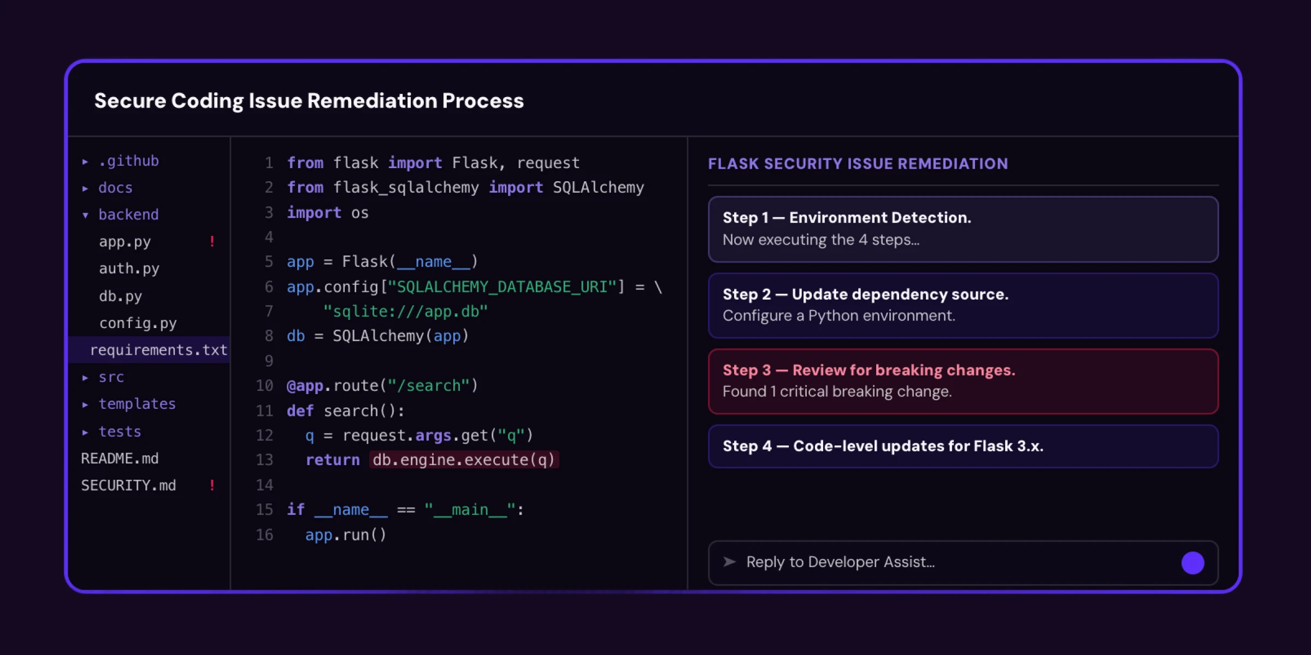The width and height of the screenshot is (1311, 655).
Task: Open config.py in the file tree
Action: pyautogui.click(x=138, y=323)
